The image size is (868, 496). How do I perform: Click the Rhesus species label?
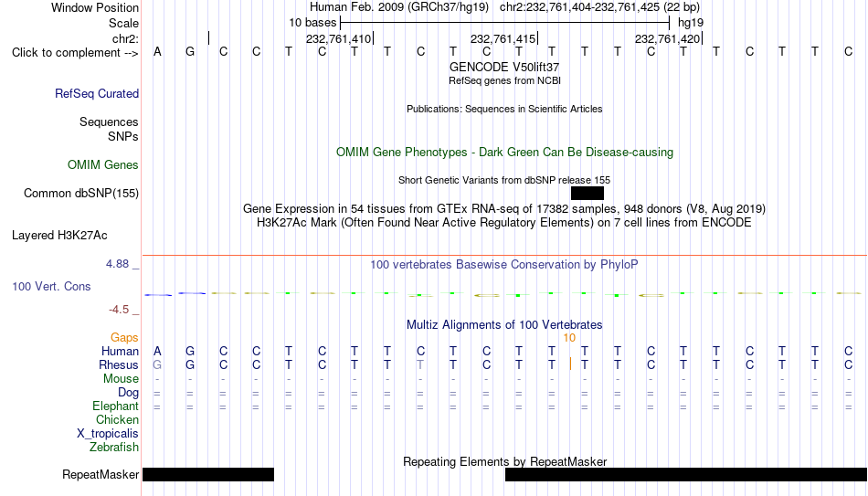click(x=119, y=364)
